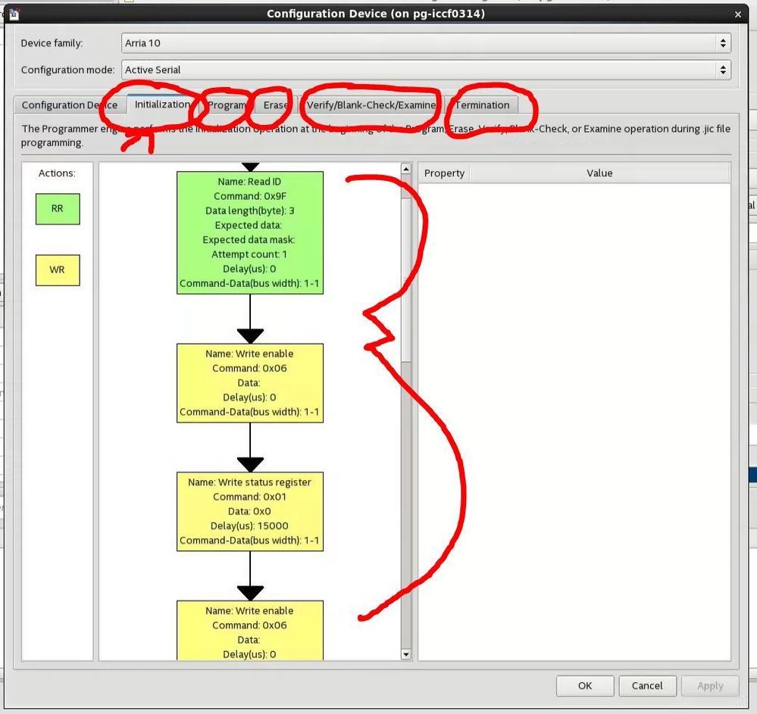Click the 'Command: 0x01' text
The width and height of the screenshot is (757, 714).
[x=249, y=497]
